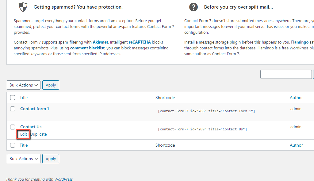Sort by Title in top header
The height and width of the screenshot is (181, 314).
[x=24, y=98]
